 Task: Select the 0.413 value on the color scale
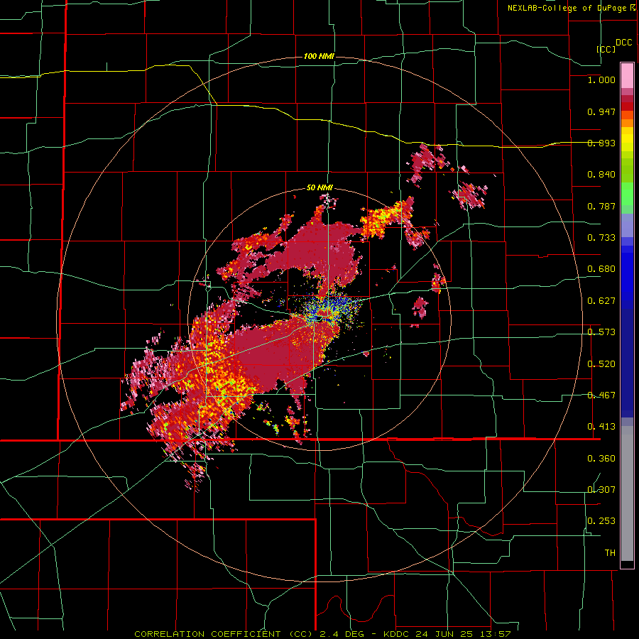click(x=601, y=427)
